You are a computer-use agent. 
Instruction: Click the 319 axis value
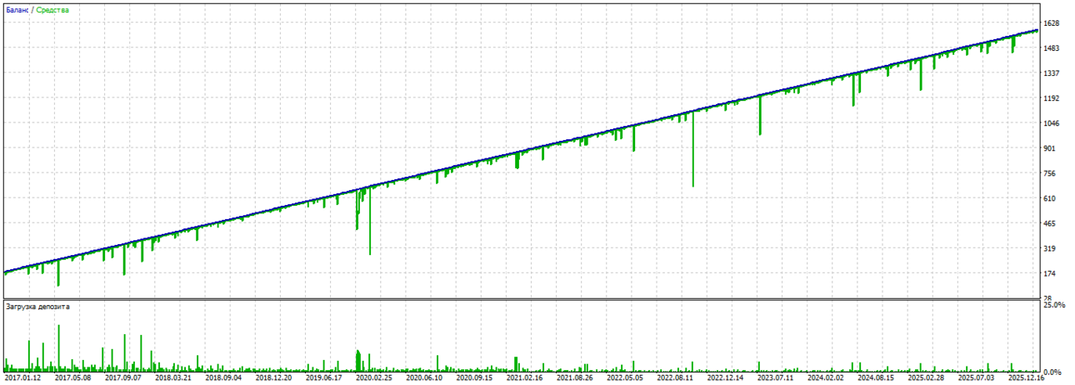1050,248
